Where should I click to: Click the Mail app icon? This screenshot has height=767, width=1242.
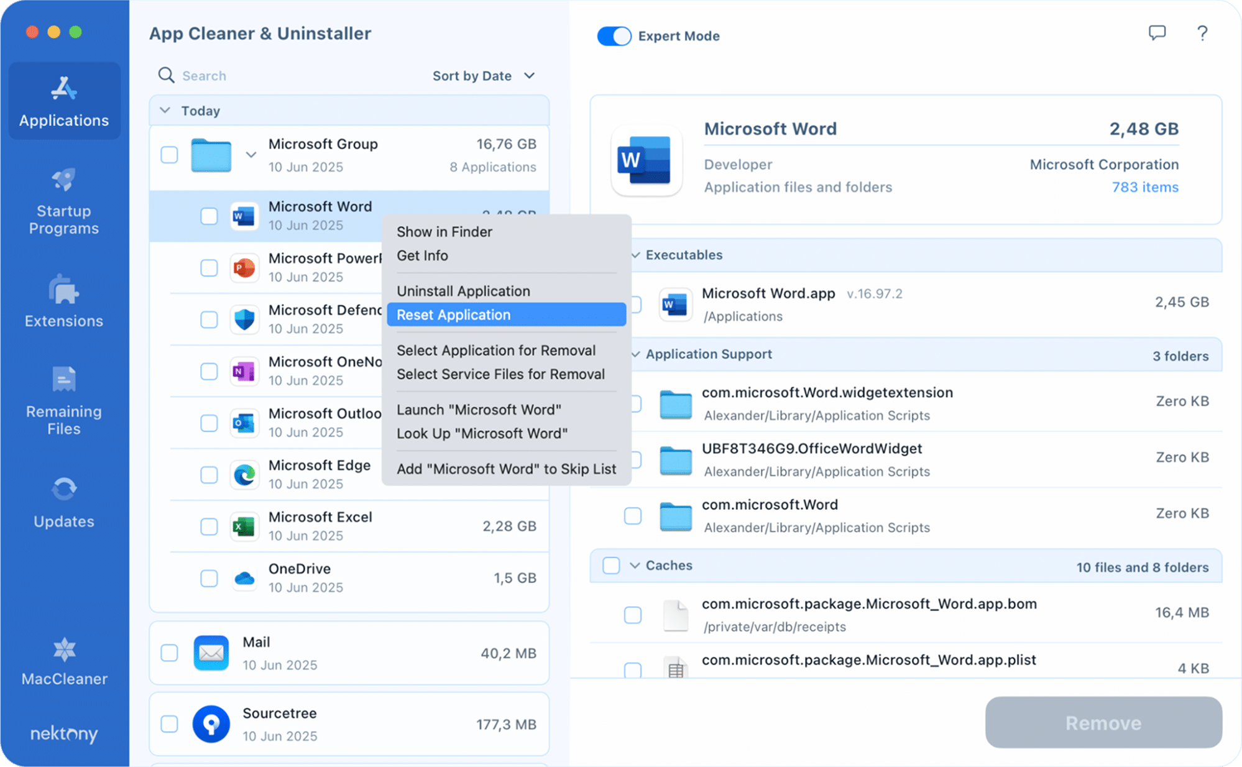[x=211, y=653]
